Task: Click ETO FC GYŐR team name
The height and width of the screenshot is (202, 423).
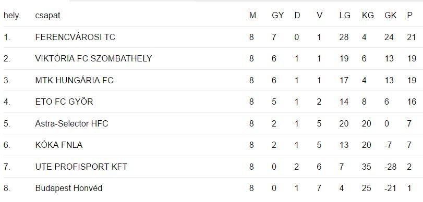Action: point(64,102)
